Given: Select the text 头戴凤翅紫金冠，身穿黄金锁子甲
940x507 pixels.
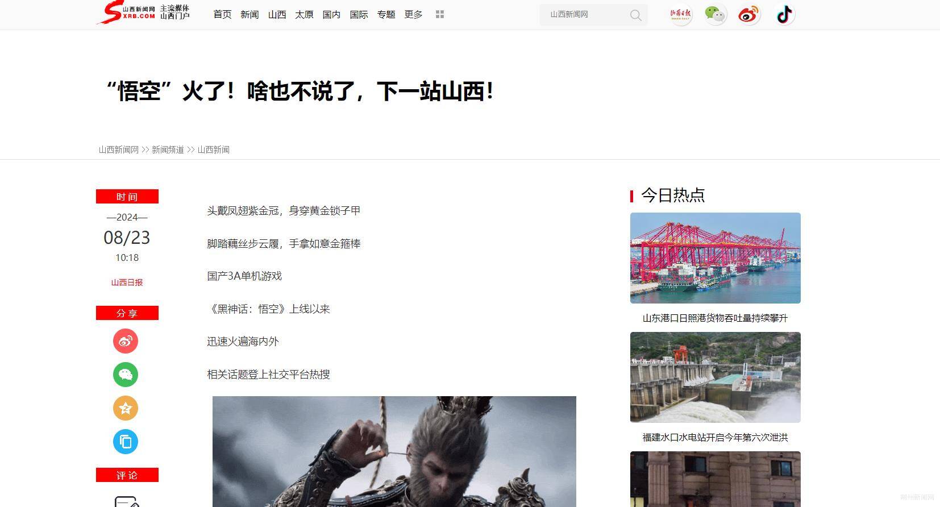Looking at the screenshot, I should click(284, 211).
